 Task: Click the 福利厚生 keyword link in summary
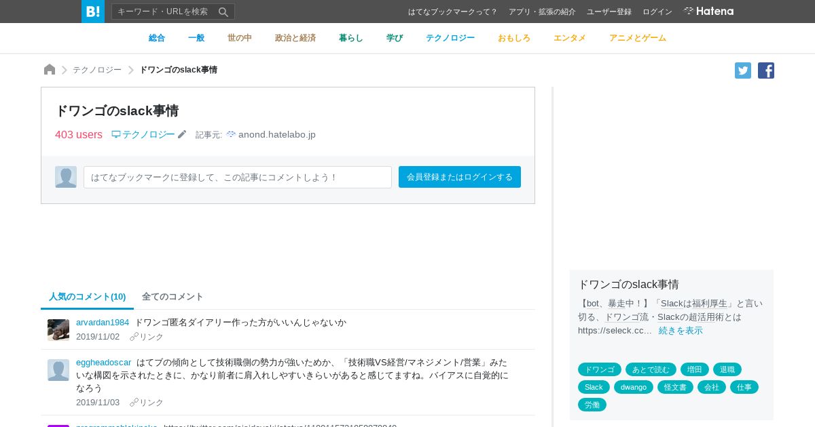coord(710,304)
